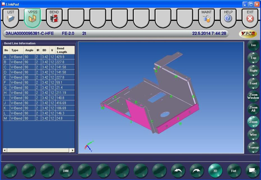Click bend label K on the 3D model
The height and width of the screenshot is (180, 261).
136,102
